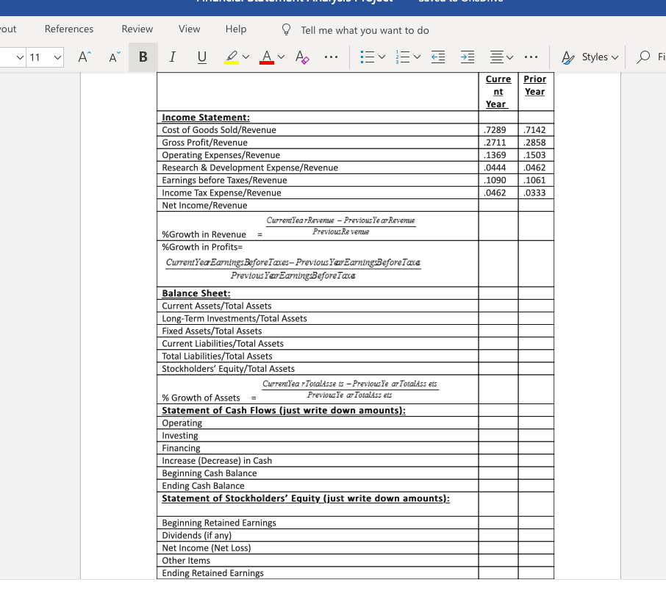The height and width of the screenshot is (596, 666).
Task: Expand the numbered list options
Action: pos(418,57)
